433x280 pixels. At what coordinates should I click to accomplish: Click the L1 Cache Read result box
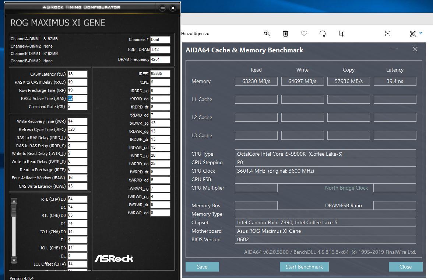point(256,99)
